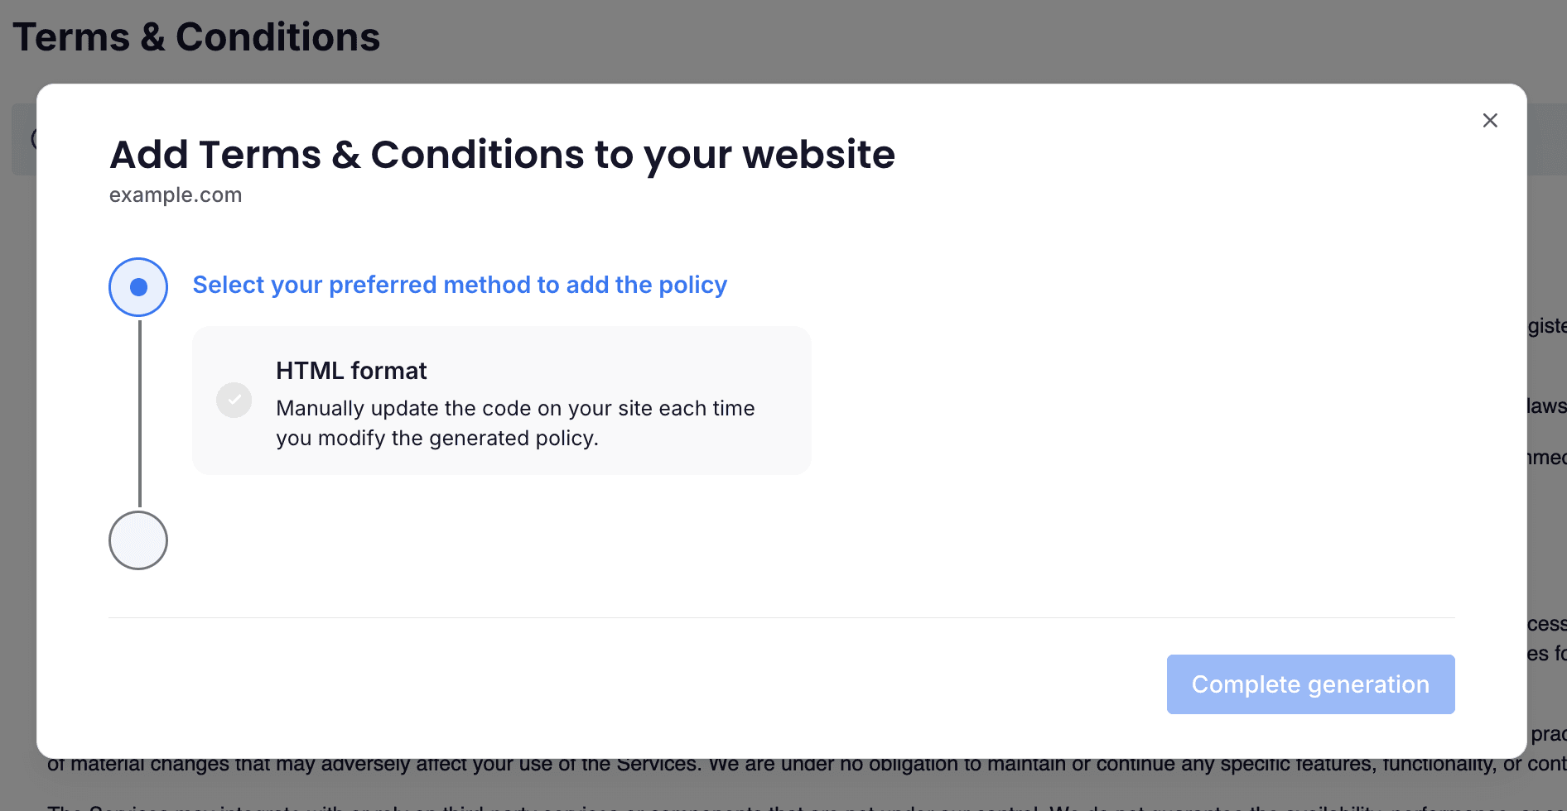Click the background Terms & Conditions page heading

pyautogui.click(x=196, y=37)
